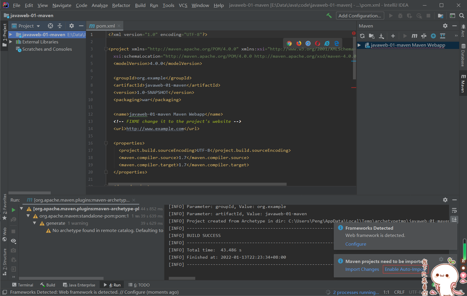
Task: Click the green hammer Build Project icon
Action: (x=329, y=16)
